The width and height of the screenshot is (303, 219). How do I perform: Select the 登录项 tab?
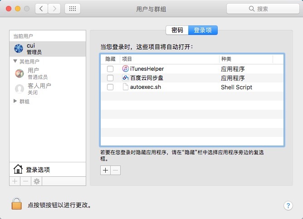pos(203,30)
